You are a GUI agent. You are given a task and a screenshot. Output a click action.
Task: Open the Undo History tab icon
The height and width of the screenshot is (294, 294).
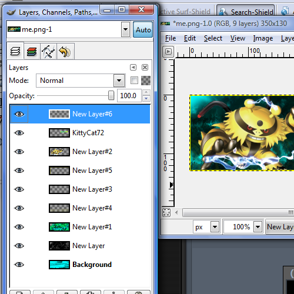pyautogui.click(x=65, y=52)
